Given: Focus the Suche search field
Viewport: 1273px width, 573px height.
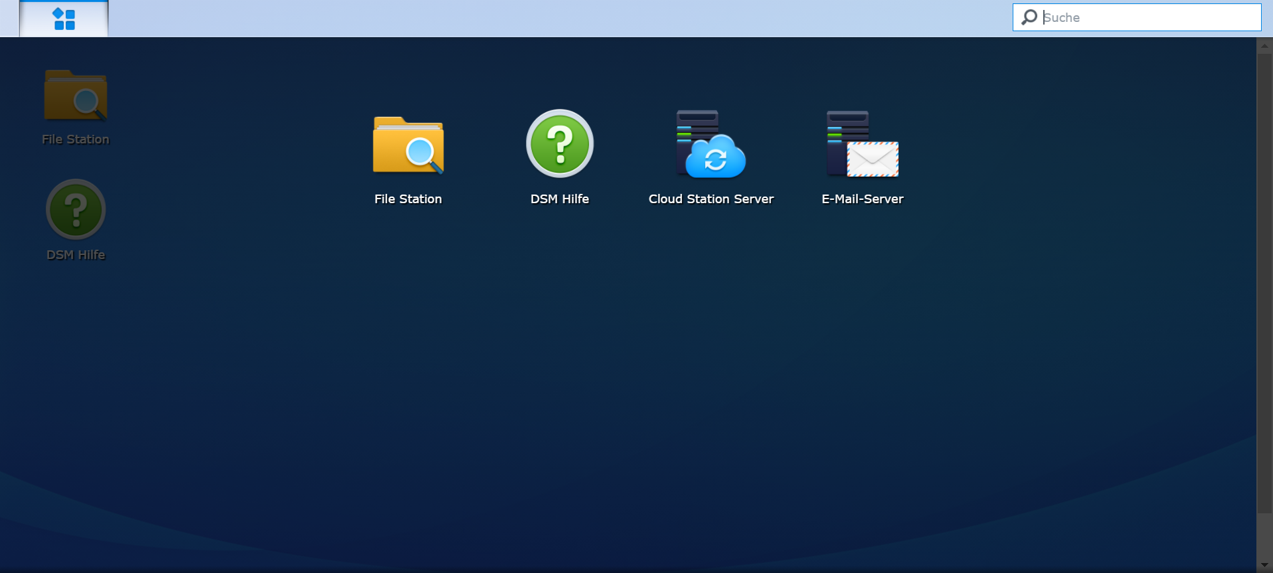Looking at the screenshot, I should coord(1136,17).
